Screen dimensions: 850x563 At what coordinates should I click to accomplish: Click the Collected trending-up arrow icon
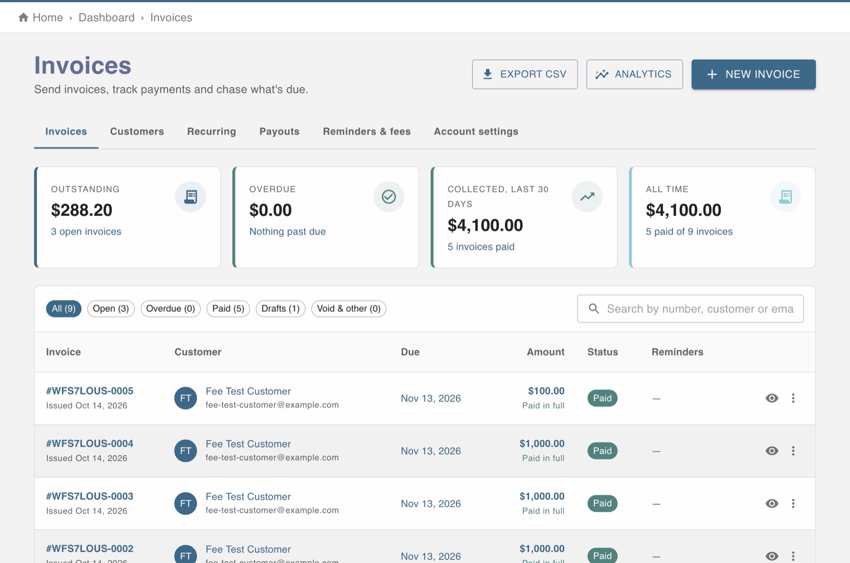point(587,197)
